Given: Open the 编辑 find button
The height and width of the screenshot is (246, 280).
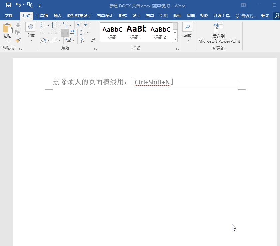Looking at the screenshot, I should [187, 32].
